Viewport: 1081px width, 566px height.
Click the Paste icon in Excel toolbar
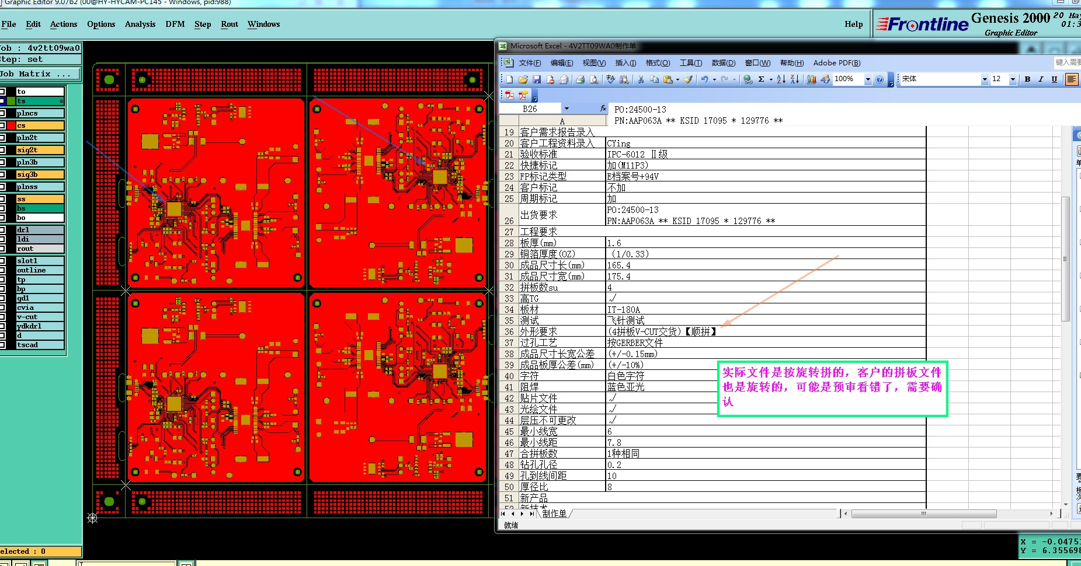click(x=668, y=79)
